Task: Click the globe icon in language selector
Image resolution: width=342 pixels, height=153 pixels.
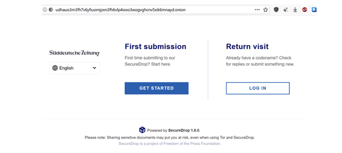Action: 55,68
